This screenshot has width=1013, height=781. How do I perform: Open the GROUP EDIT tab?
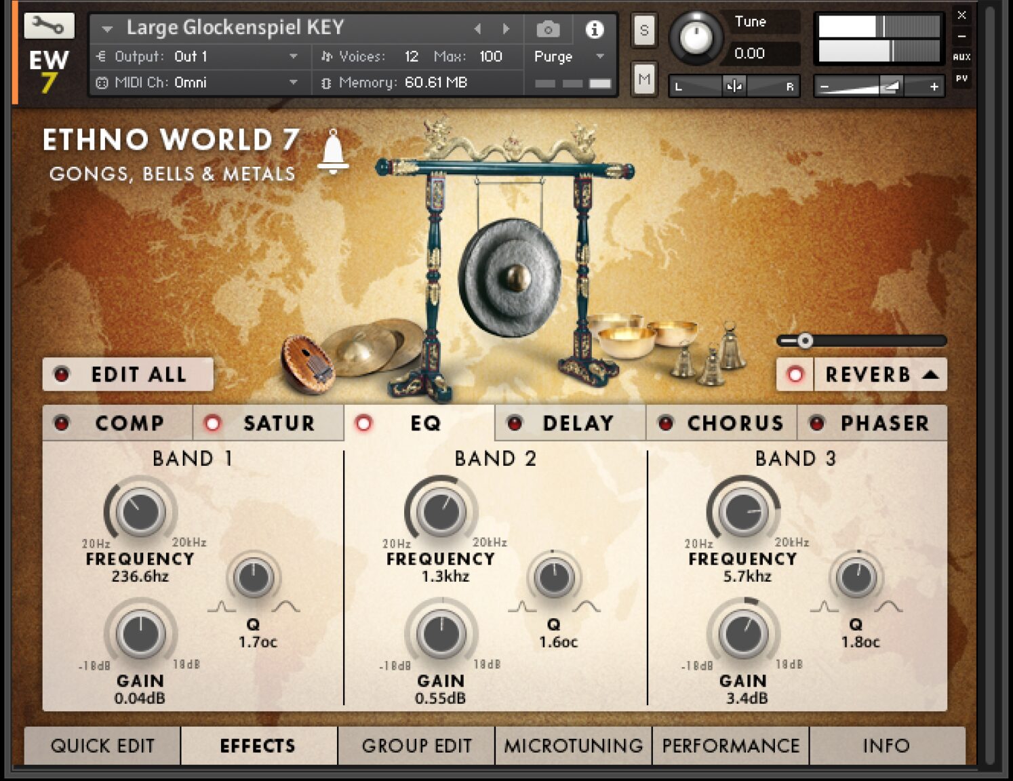pyautogui.click(x=416, y=746)
